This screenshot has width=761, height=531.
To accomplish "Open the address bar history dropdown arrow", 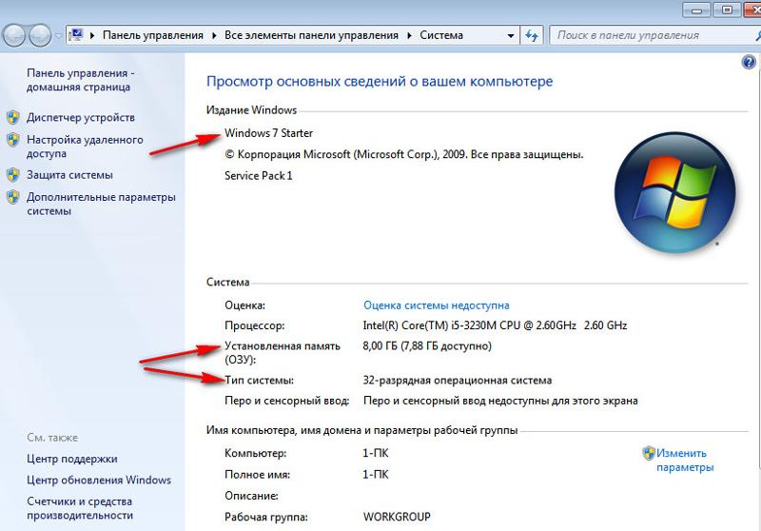I will [x=511, y=35].
